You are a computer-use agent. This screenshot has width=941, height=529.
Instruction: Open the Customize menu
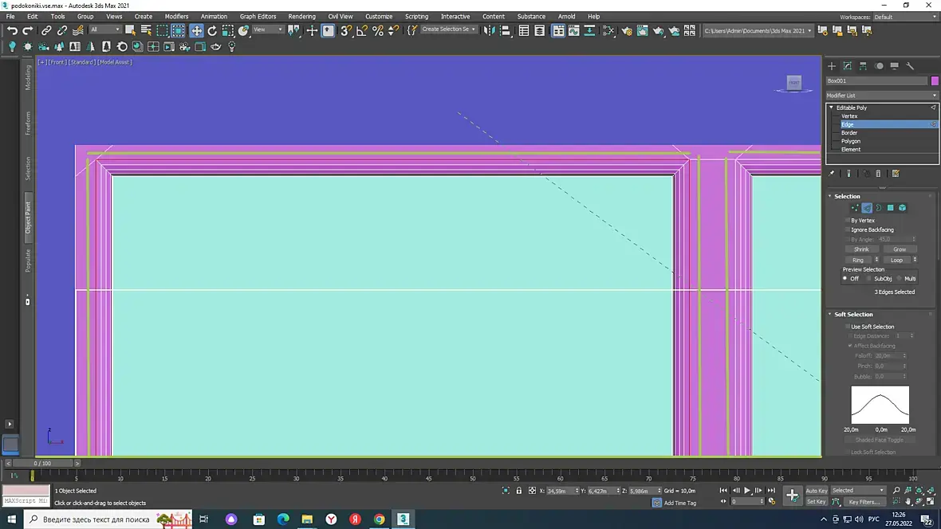coord(379,16)
